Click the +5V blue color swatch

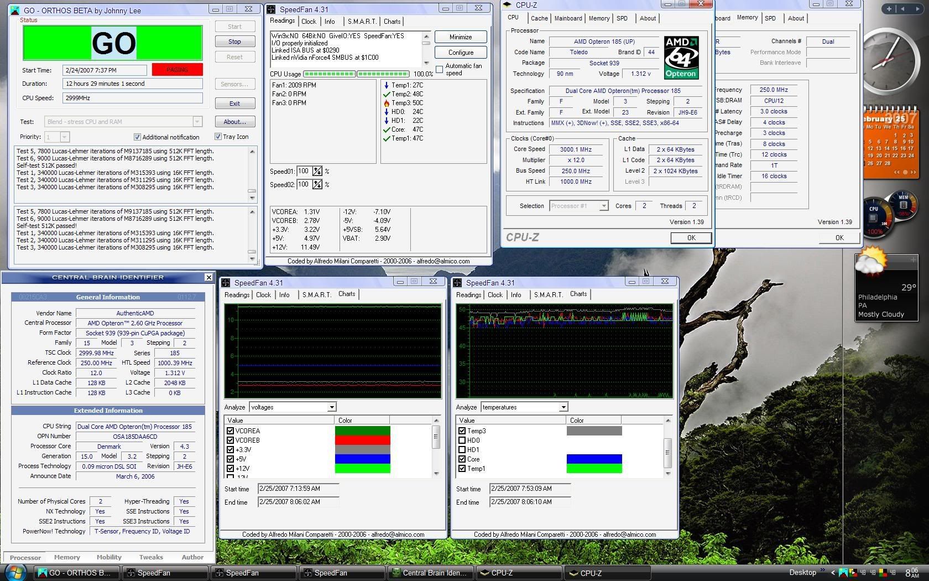tap(363, 459)
